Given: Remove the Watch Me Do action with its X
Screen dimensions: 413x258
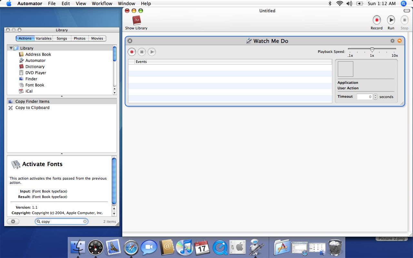Looking at the screenshot, I should (x=130, y=41).
